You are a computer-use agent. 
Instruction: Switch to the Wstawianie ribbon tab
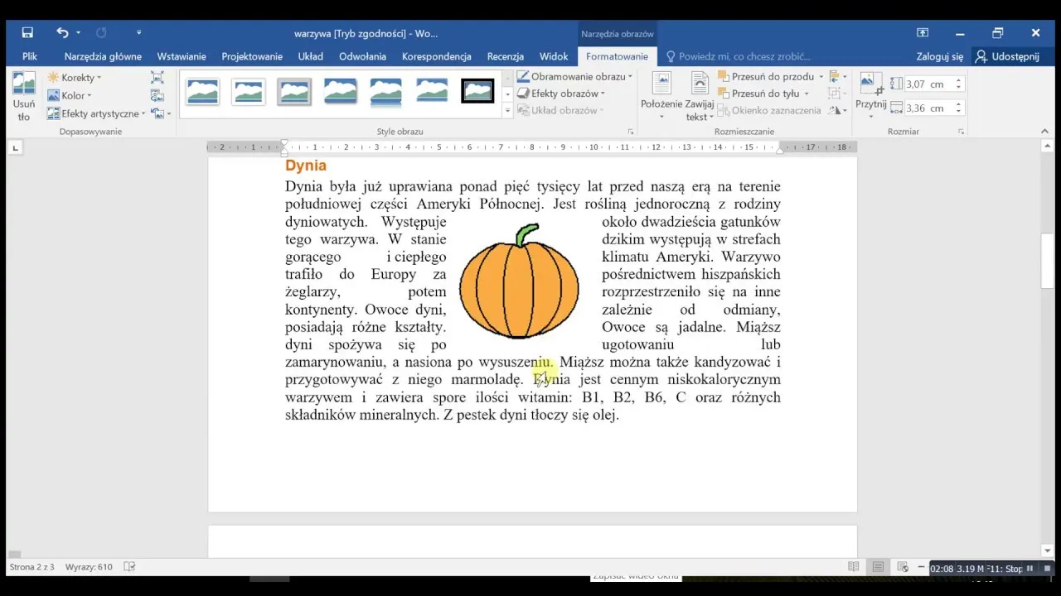tap(182, 56)
